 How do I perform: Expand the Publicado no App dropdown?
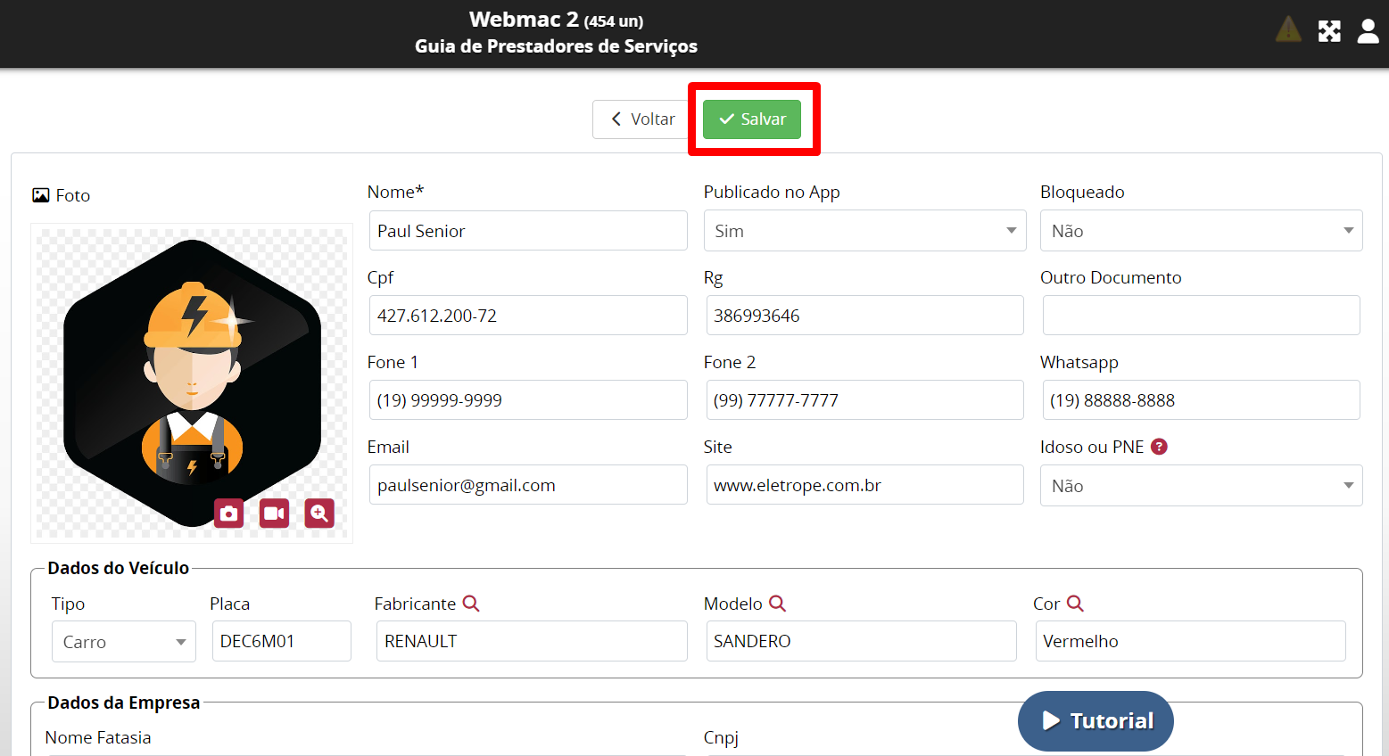pyautogui.click(x=864, y=231)
